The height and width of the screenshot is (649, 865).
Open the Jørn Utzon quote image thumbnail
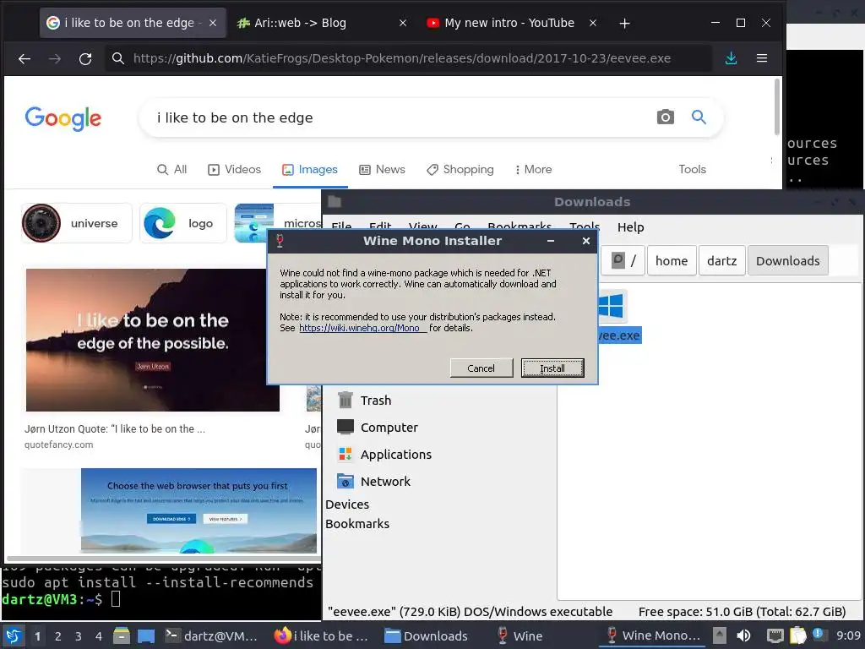click(152, 340)
